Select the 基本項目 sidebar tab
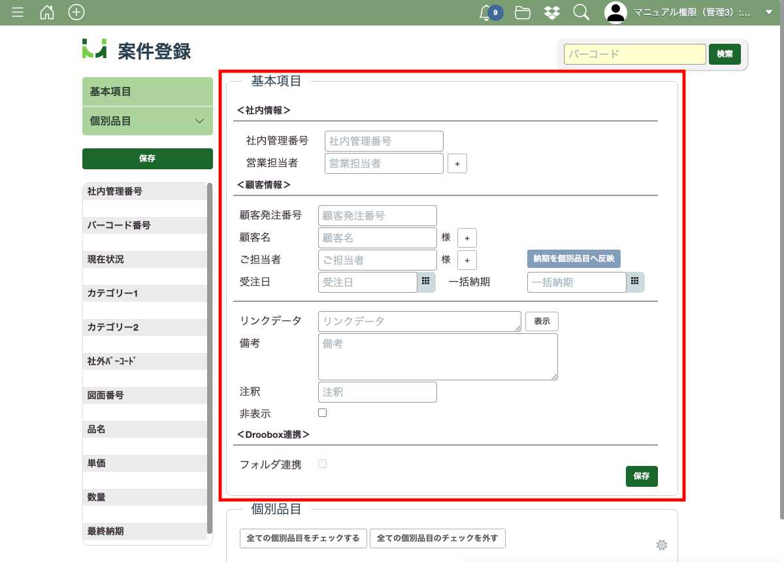This screenshot has height=562, width=784. [x=147, y=91]
